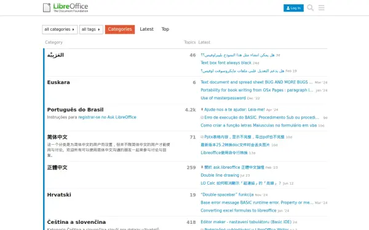Image resolution: width=369 pixels, height=230 pixels.
Task: Click topic count 46 in the Arabic row
Action: (192, 55)
